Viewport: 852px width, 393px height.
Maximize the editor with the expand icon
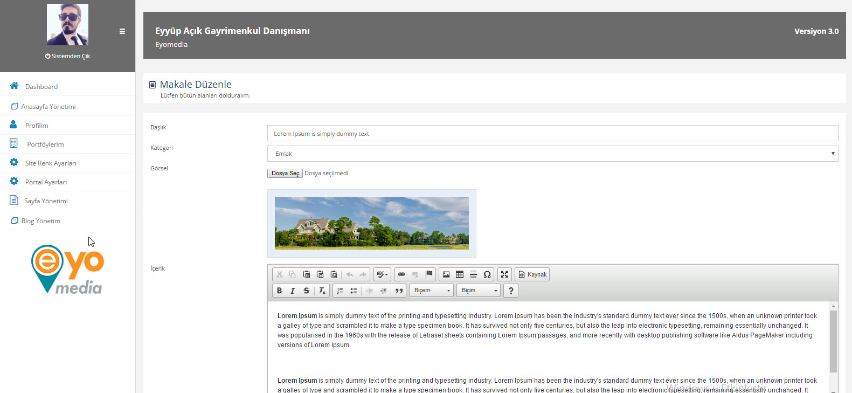point(504,274)
